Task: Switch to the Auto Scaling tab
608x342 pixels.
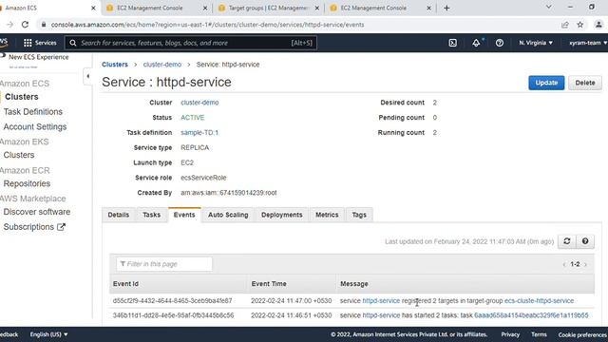Action: pos(228,215)
